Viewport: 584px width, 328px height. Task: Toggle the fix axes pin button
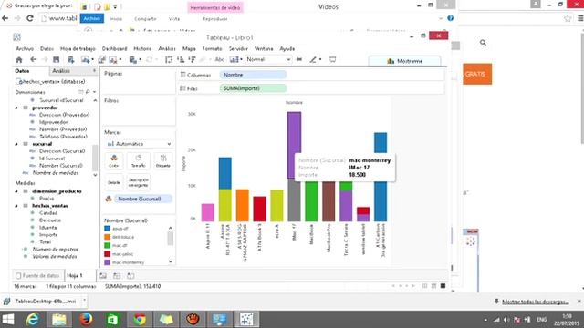click(x=299, y=59)
